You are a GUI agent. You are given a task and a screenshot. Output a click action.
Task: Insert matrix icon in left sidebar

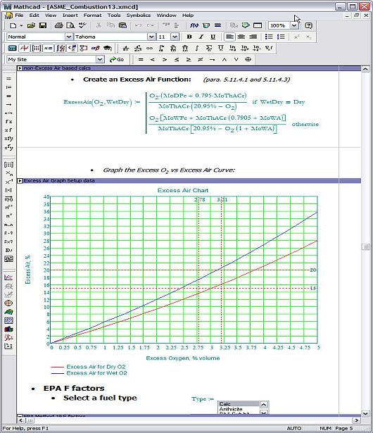[x=8, y=165]
